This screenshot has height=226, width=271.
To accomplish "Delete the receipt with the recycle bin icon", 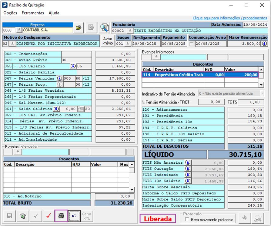I will tap(23, 216).
